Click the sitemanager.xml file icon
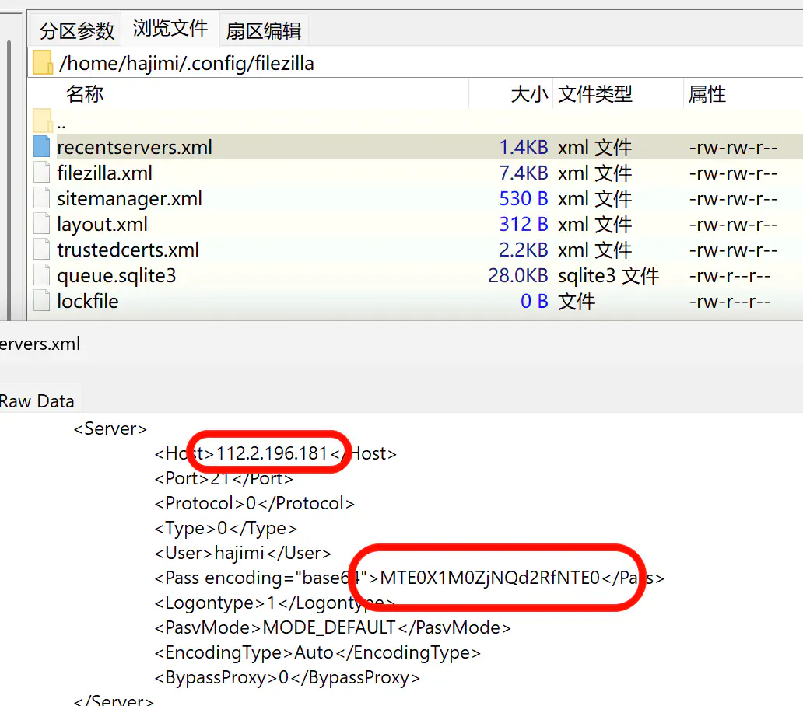The height and width of the screenshot is (706, 803). (x=42, y=198)
